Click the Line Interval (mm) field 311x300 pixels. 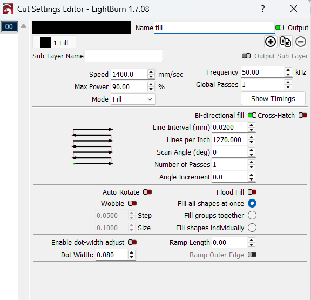coord(229,127)
